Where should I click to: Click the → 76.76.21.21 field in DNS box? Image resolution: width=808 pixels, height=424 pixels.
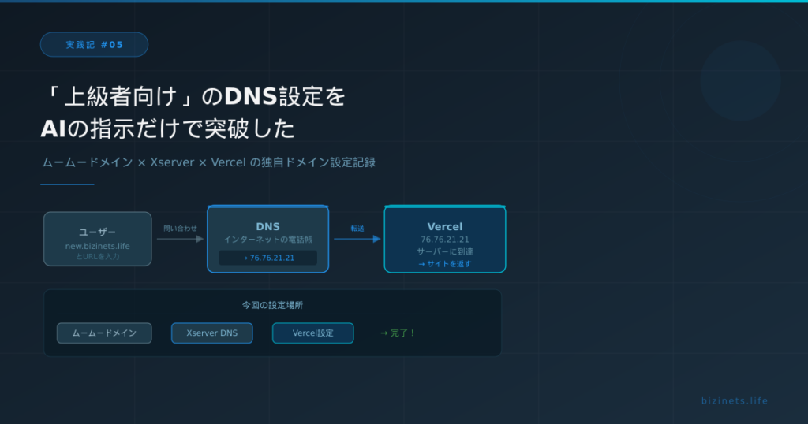click(267, 258)
